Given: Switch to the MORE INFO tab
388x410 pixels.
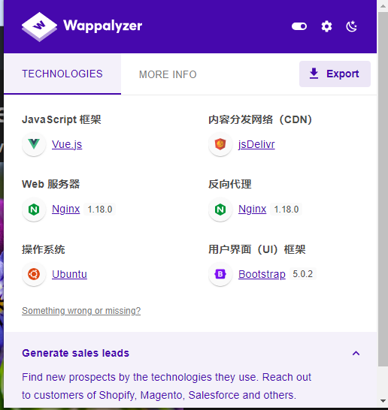Looking at the screenshot, I should tap(168, 74).
